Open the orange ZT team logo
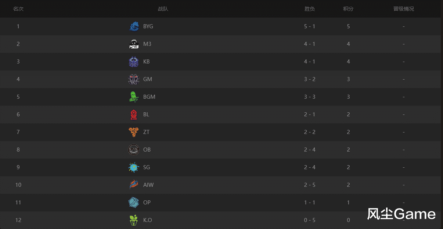 click(134, 132)
